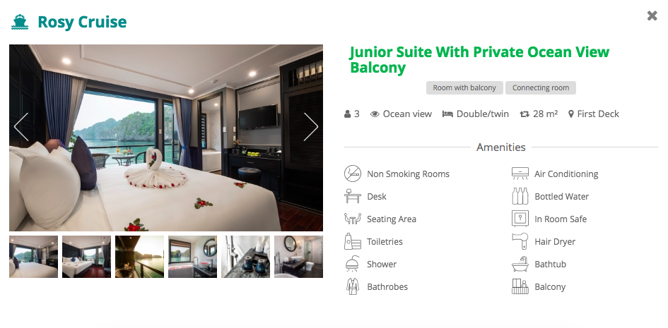The width and height of the screenshot is (668, 328).
Task: Open the tea cups tray thumbnail
Action: click(x=245, y=257)
